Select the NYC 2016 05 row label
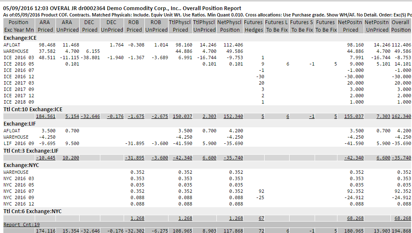This screenshot has width=412, height=233. click(x=19, y=185)
